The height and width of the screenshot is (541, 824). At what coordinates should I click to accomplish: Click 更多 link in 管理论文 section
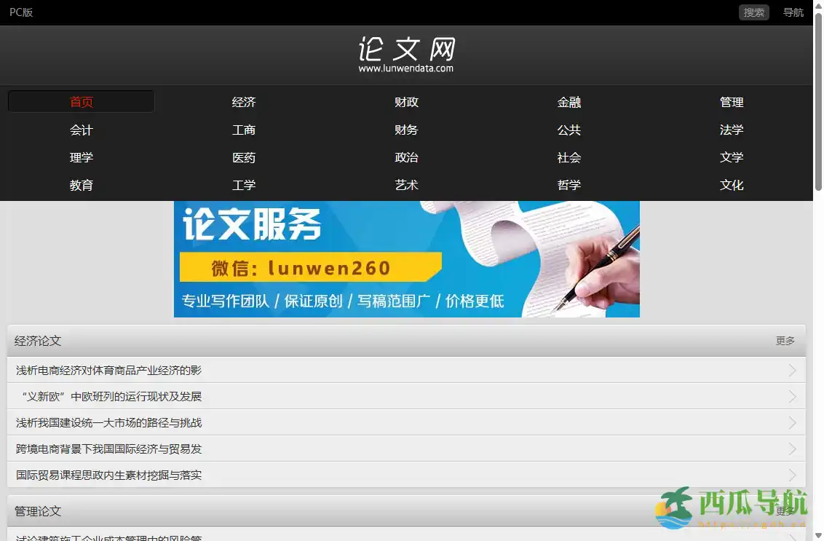785,510
